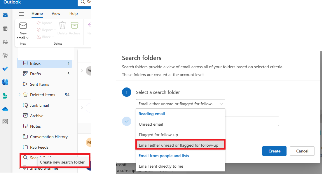Click the Inbox unread count 1
The image size is (323, 186).
point(69,63)
